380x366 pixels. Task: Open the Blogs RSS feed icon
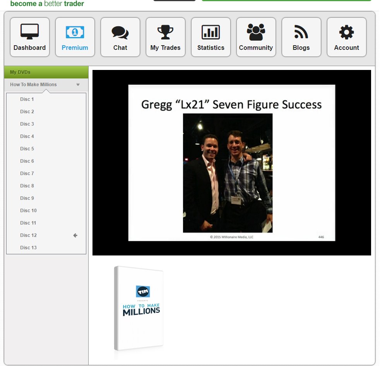pyautogui.click(x=301, y=32)
